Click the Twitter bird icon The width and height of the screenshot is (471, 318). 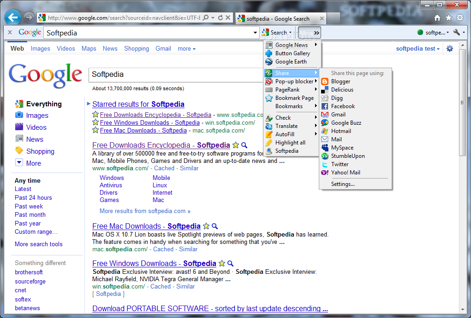point(325,164)
